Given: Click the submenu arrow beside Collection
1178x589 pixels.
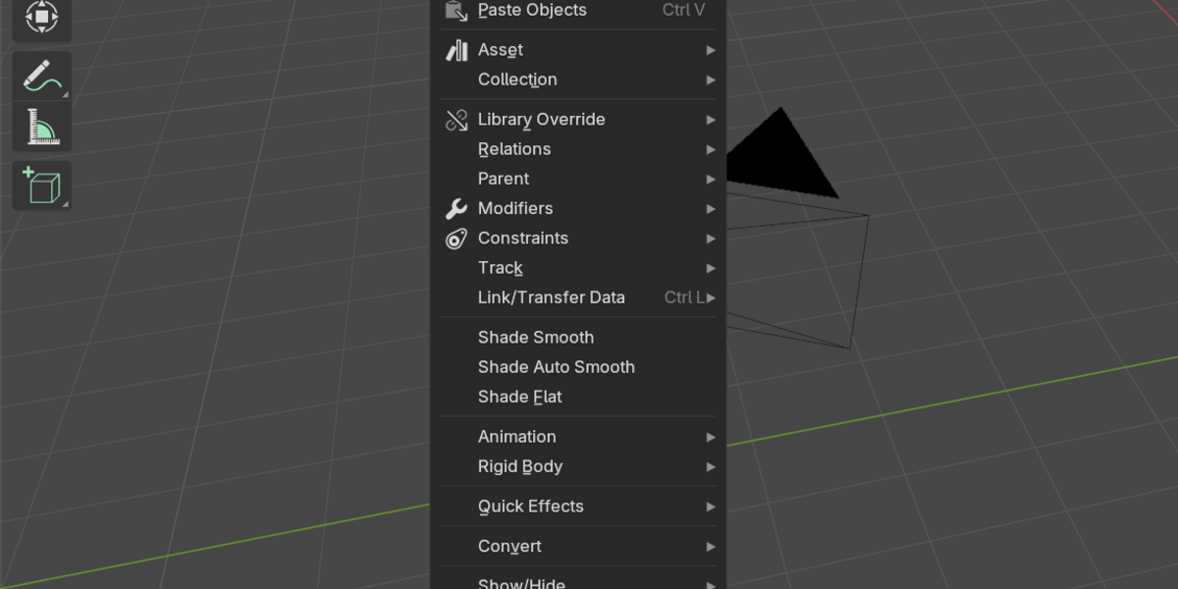Looking at the screenshot, I should [711, 80].
